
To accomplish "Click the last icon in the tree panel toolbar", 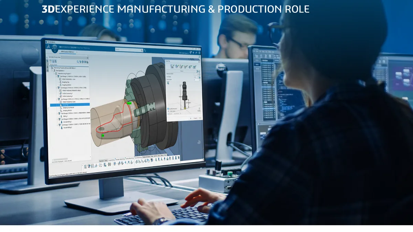I will click(x=87, y=62).
